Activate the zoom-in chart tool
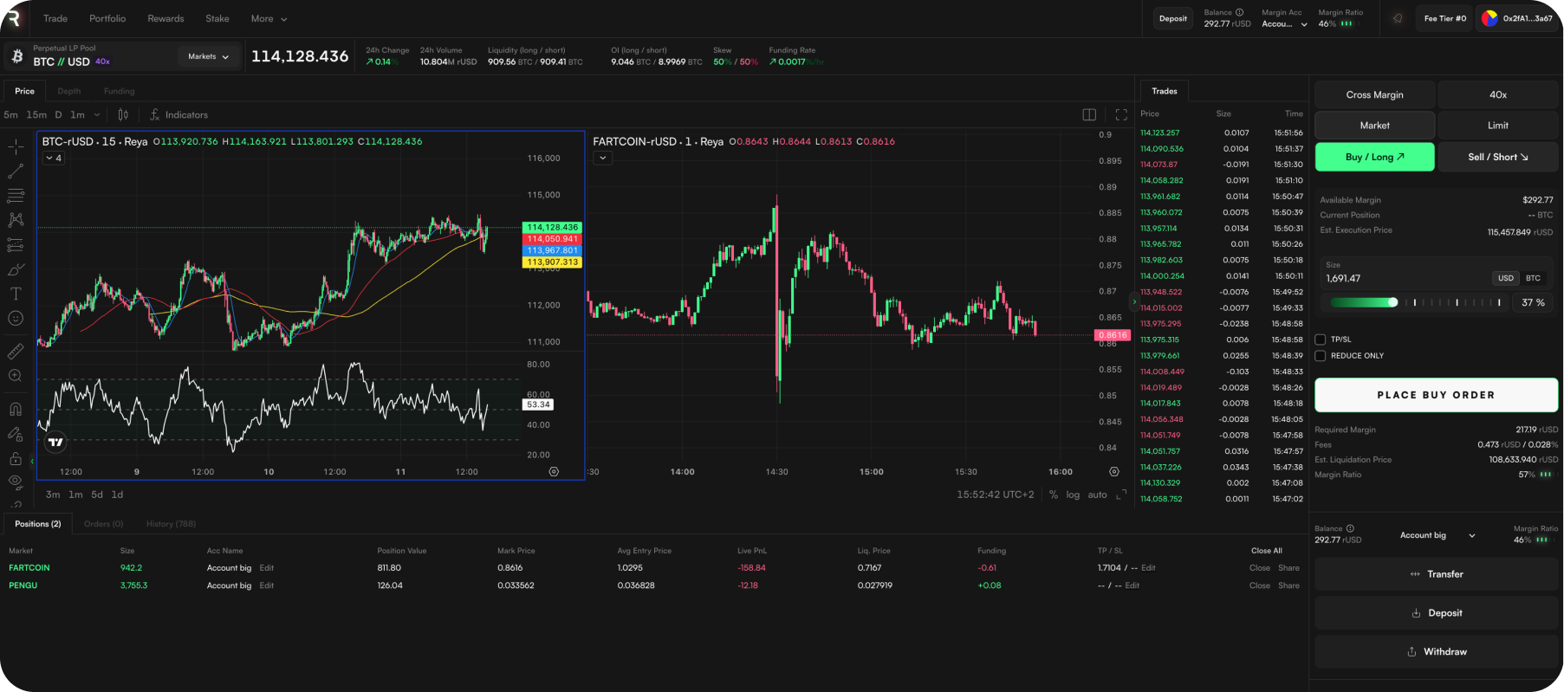Image resolution: width=1564 pixels, height=692 pixels. 16,376
